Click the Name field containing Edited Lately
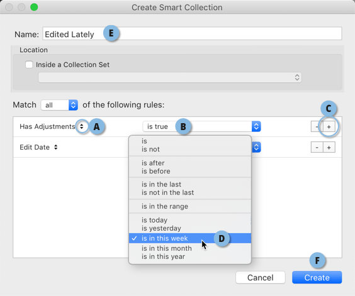 [x=192, y=34]
